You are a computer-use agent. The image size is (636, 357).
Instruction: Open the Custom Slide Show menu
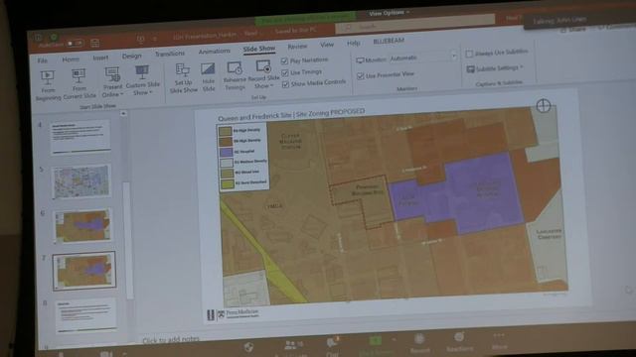(x=142, y=80)
